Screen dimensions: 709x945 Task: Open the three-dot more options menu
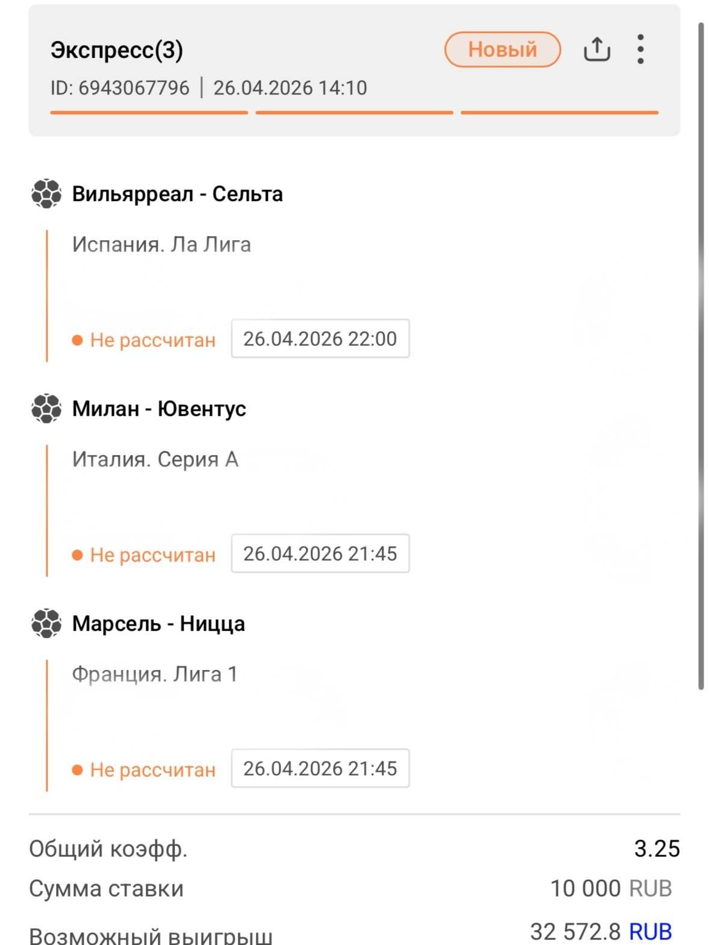(640, 49)
